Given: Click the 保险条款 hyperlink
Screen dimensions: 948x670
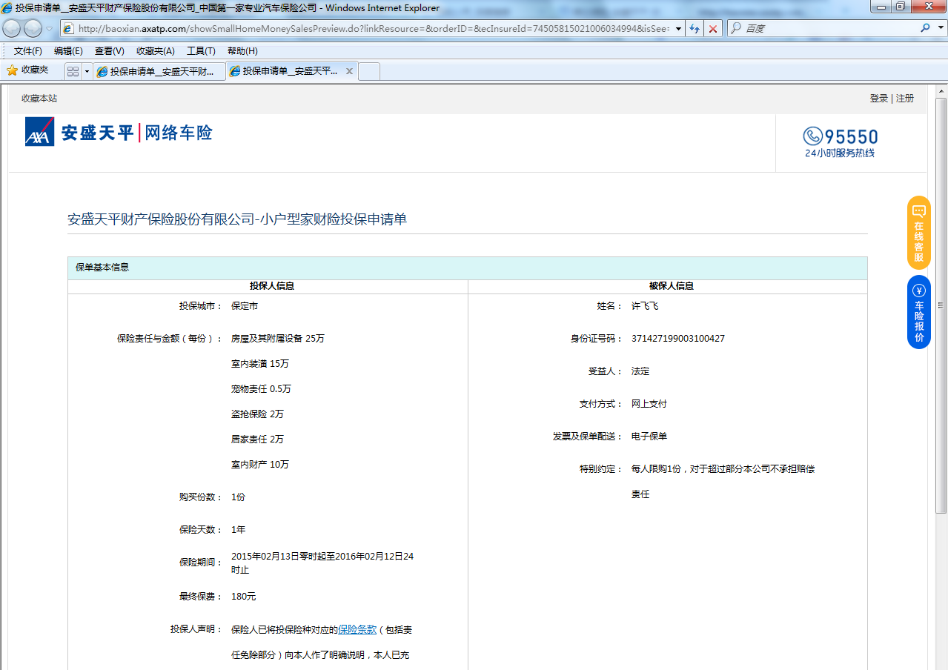Looking at the screenshot, I should coord(357,630).
